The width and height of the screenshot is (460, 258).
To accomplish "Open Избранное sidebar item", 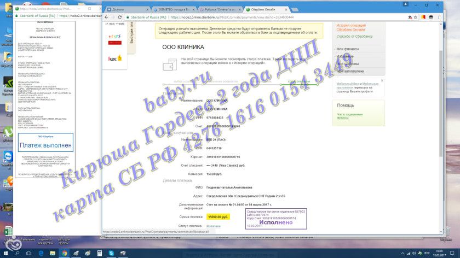I will coord(345,56).
